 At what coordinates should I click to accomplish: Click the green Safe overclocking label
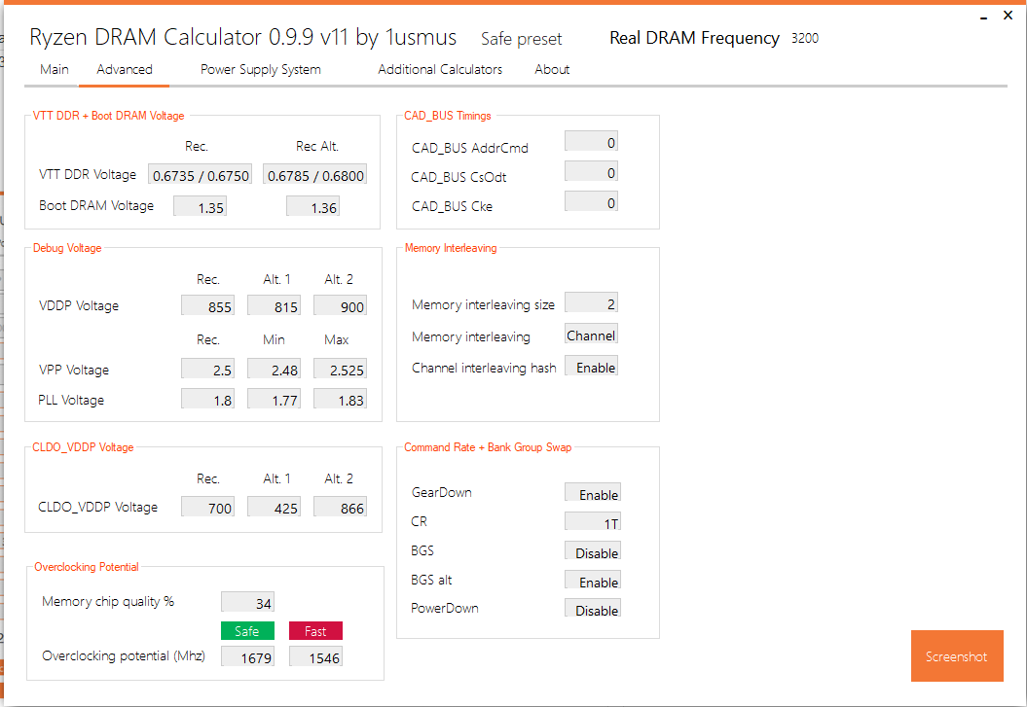pos(247,631)
